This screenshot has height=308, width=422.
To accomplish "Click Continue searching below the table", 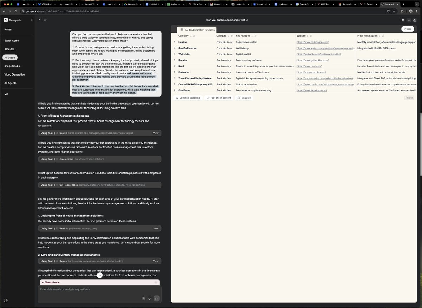I will [188, 98].
